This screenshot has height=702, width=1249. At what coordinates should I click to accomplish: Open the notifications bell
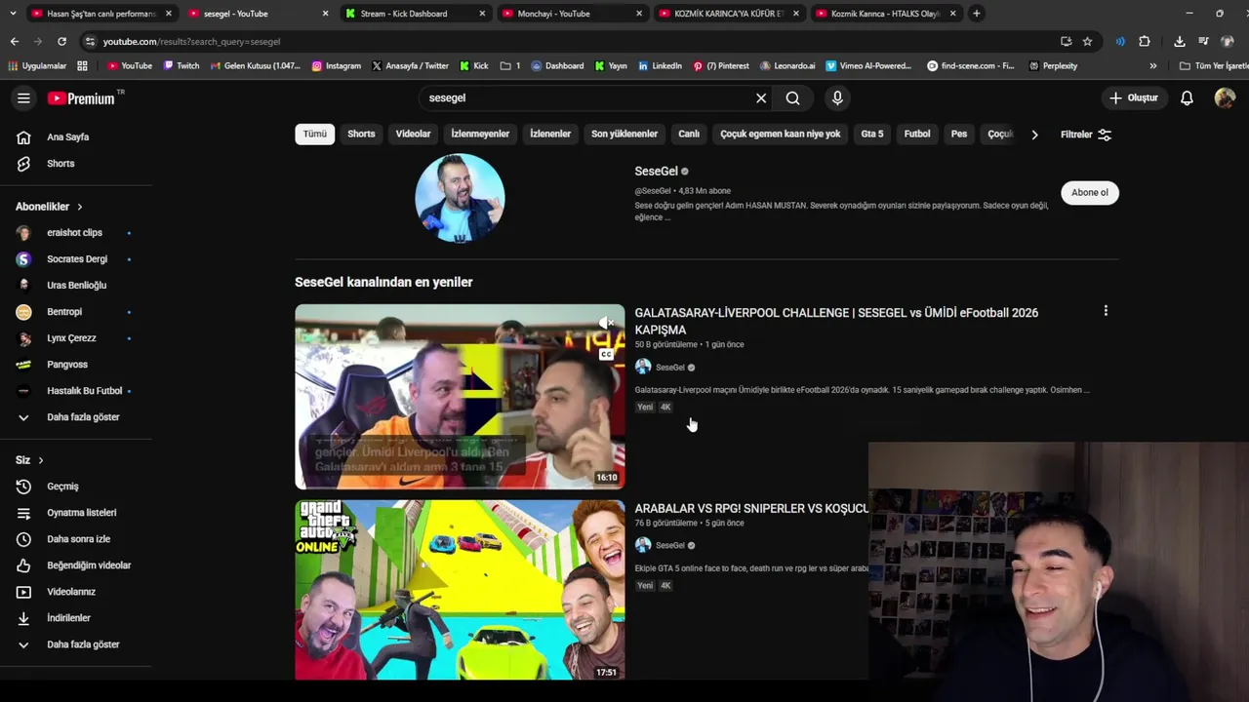tap(1187, 97)
